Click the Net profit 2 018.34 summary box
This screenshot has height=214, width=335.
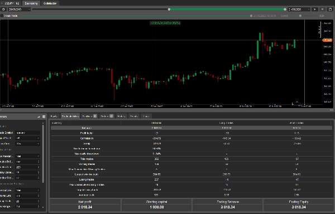point(85,205)
